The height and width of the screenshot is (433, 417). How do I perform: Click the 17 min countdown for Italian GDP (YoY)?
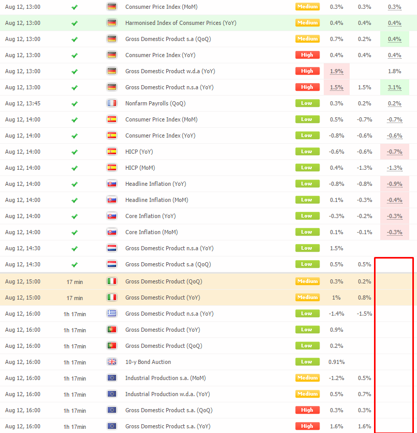click(x=75, y=298)
